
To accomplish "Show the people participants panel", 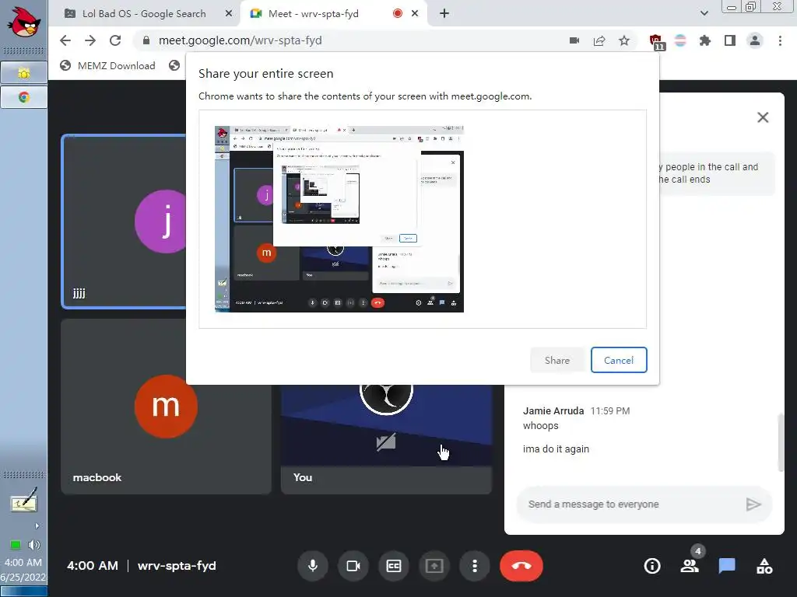I will click(x=690, y=566).
